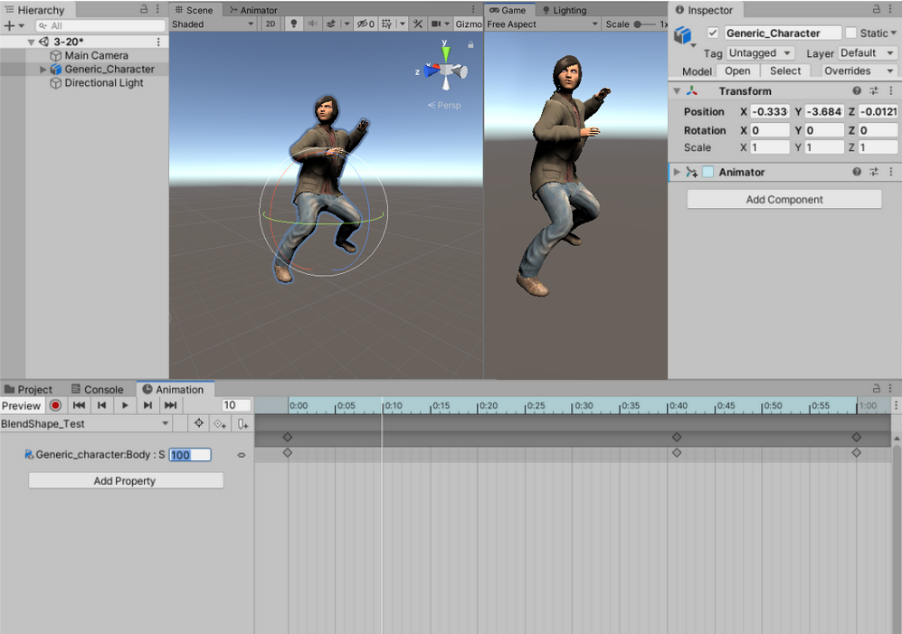
Task: Click the Add Property button
Action: tap(125, 481)
